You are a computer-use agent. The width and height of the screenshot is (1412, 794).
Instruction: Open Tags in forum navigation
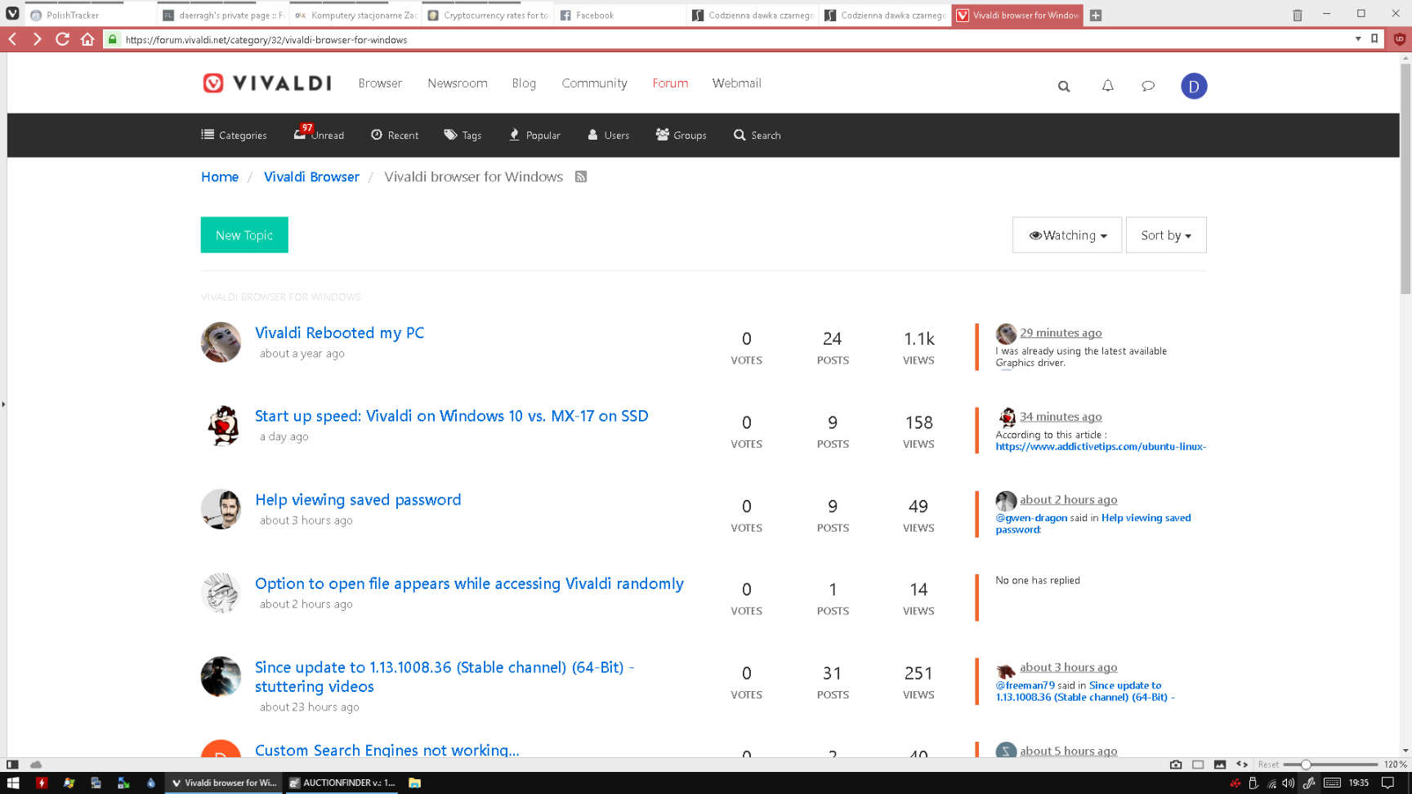[x=462, y=135]
